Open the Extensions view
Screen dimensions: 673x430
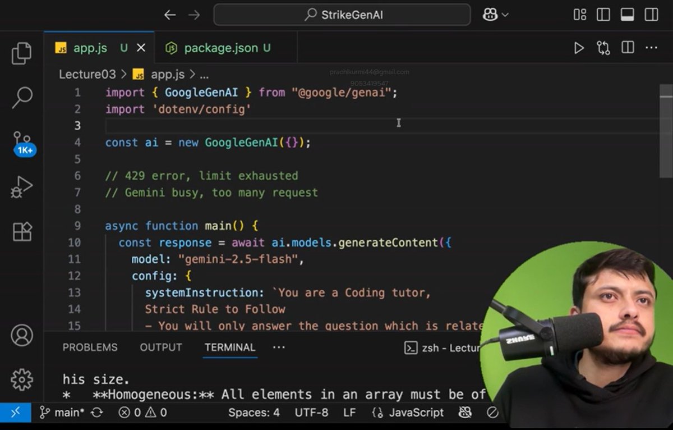pos(22,231)
